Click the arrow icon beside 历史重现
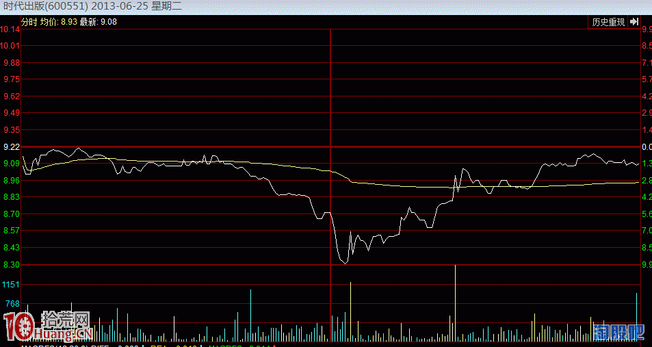The height and width of the screenshot is (347, 652). (631, 22)
